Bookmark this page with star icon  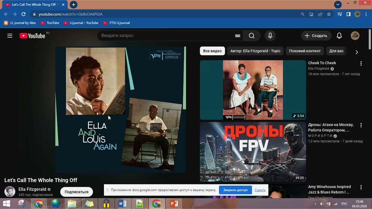pyautogui.click(x=329, y=14)
